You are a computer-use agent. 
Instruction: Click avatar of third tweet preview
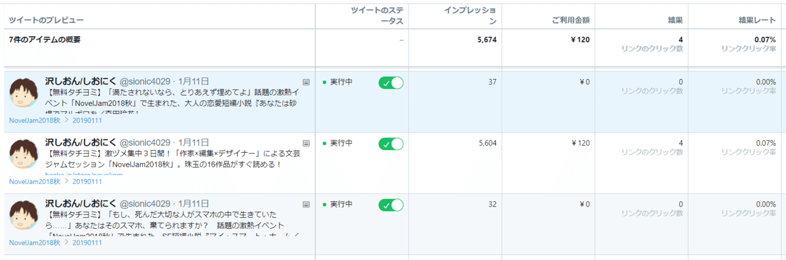point(24,215)
